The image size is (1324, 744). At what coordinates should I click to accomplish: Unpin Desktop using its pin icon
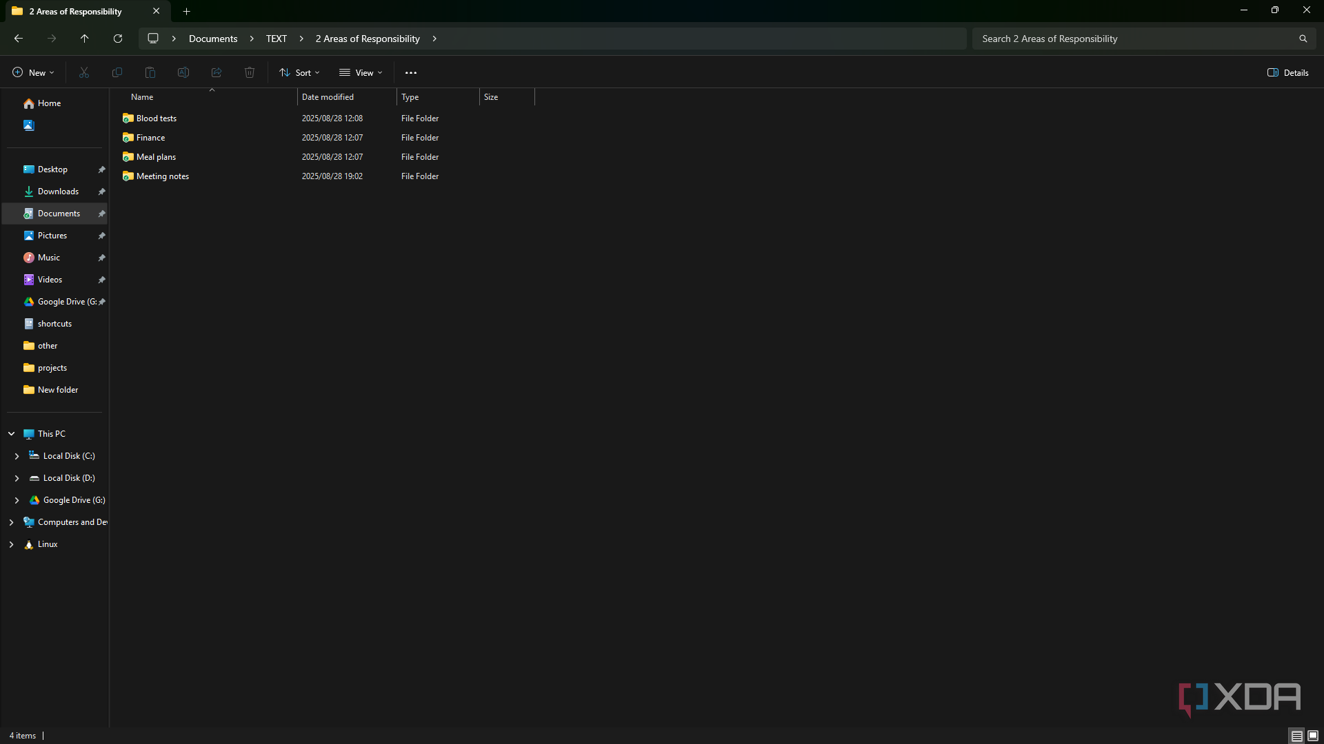[x=102, y=169]
